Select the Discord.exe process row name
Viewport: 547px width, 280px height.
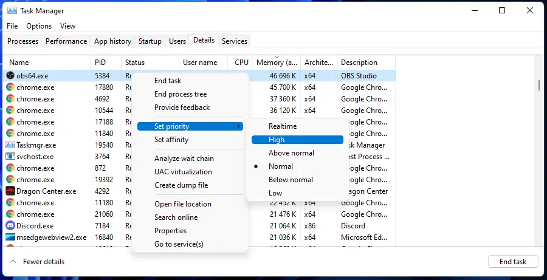[35, 225]
